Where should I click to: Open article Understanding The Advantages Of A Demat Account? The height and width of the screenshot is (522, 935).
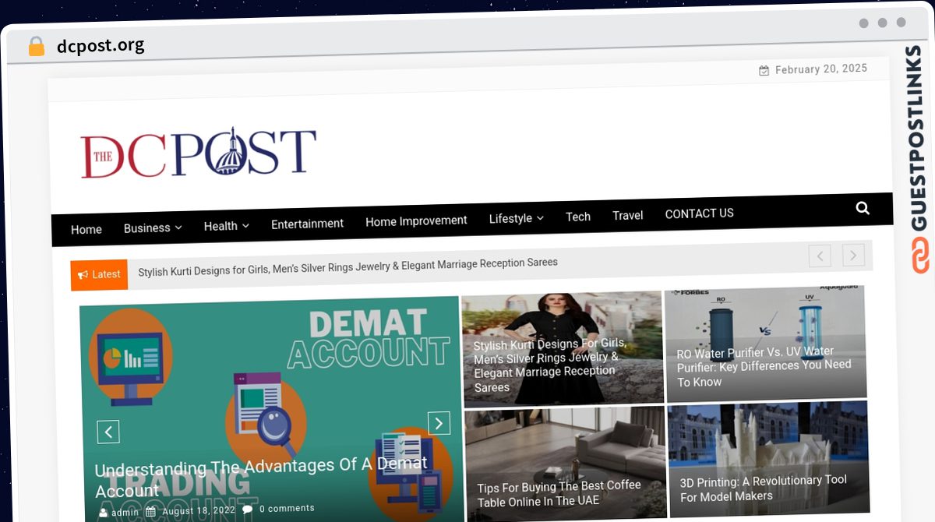click(261, 478)
